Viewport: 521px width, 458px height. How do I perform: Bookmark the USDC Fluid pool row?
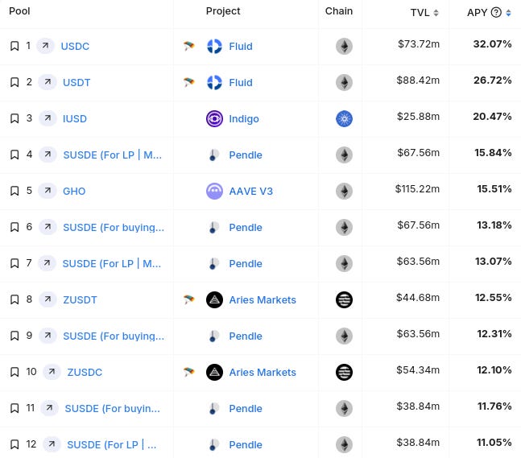click(14, 46)
